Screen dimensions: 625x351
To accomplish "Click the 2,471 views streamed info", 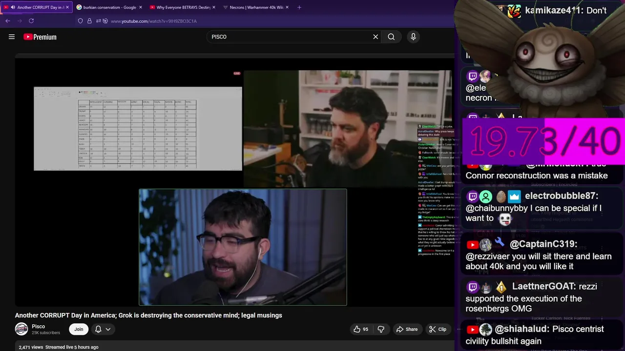I will (59, 347).
